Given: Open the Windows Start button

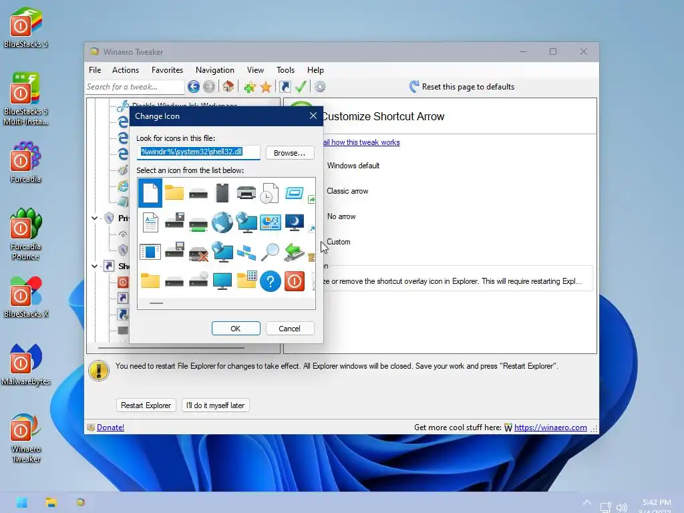Looking at the screenshot, I should tap(22, 502).
